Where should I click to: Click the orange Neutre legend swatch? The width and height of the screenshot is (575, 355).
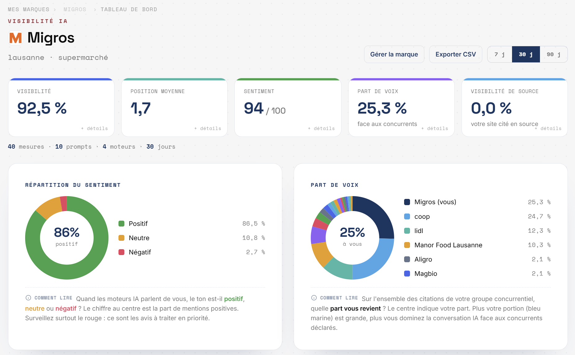[x=122, y=238]
